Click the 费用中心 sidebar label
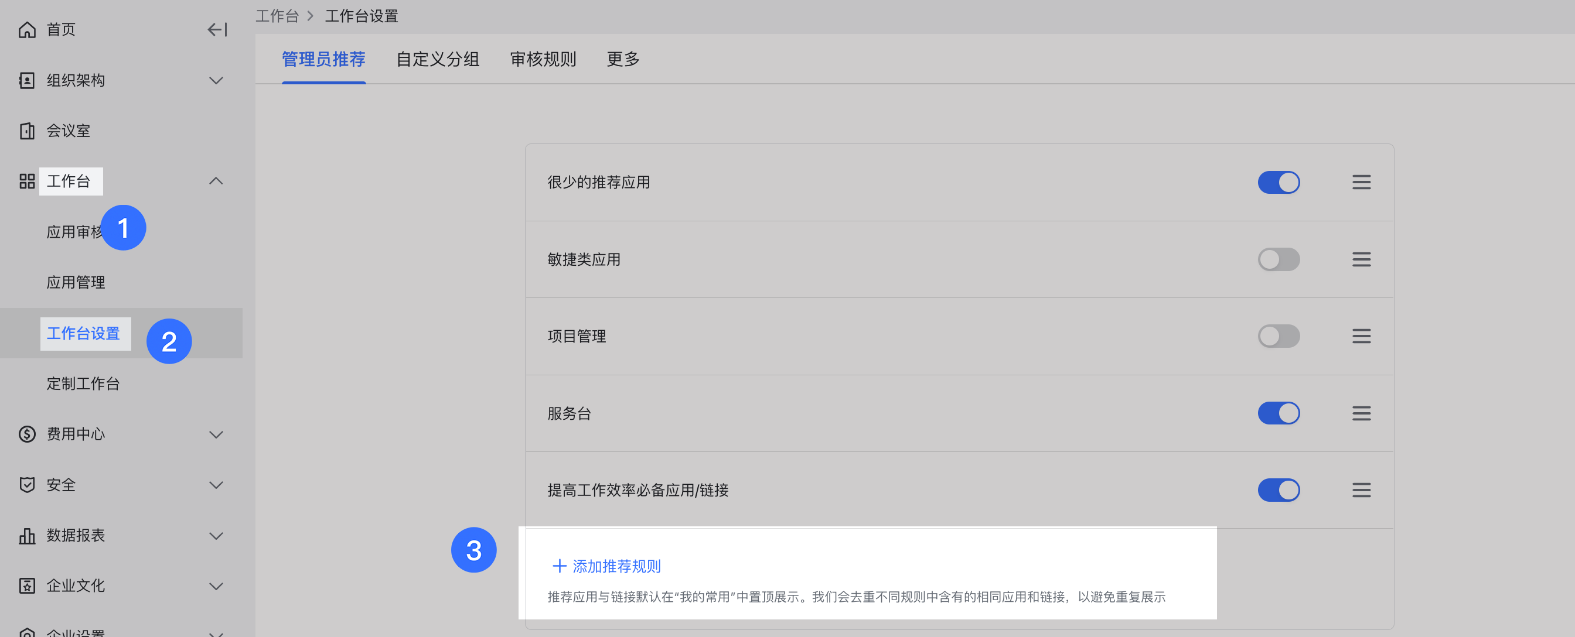 click(x=76, y=434)
